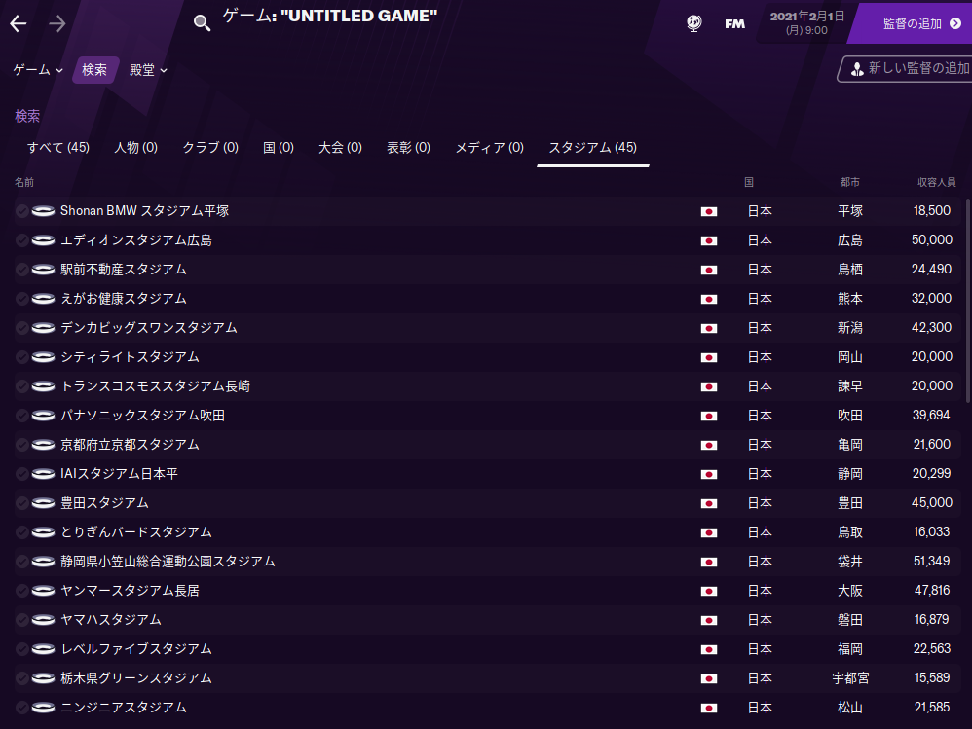
Task: Click stadium icon for Shonan BMW スタジアム平塚
Action: [x=44, y=211]
